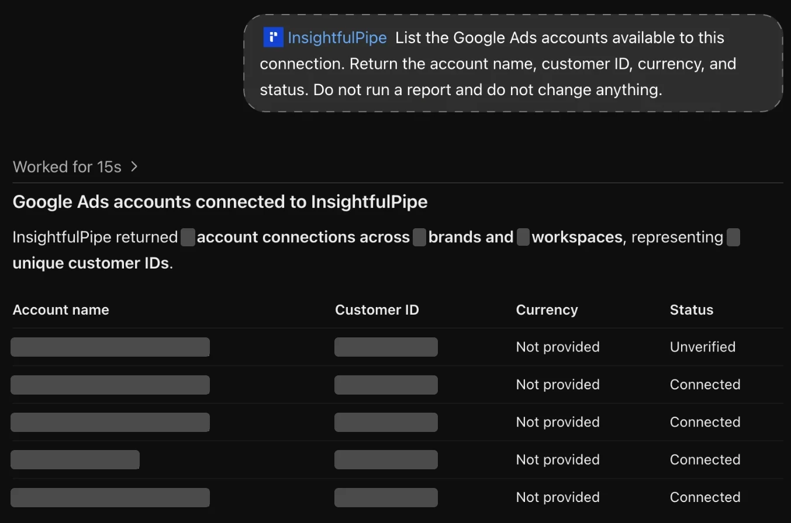Click the "Worked for 15s" label

pos(67,167)
